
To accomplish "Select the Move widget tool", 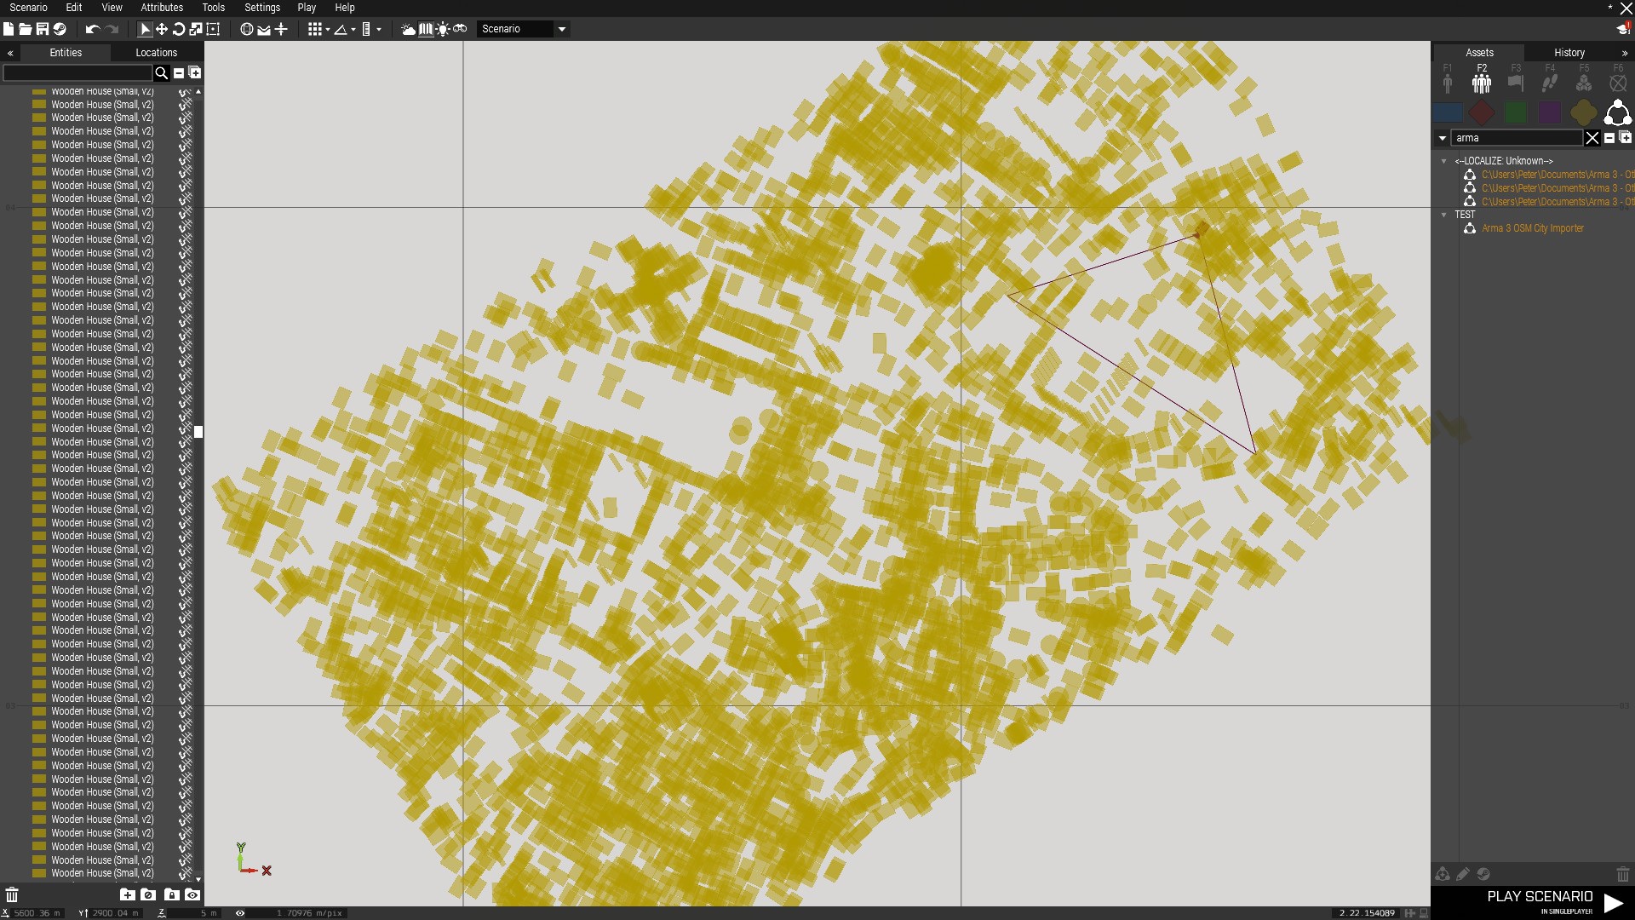I will [162, 29].
